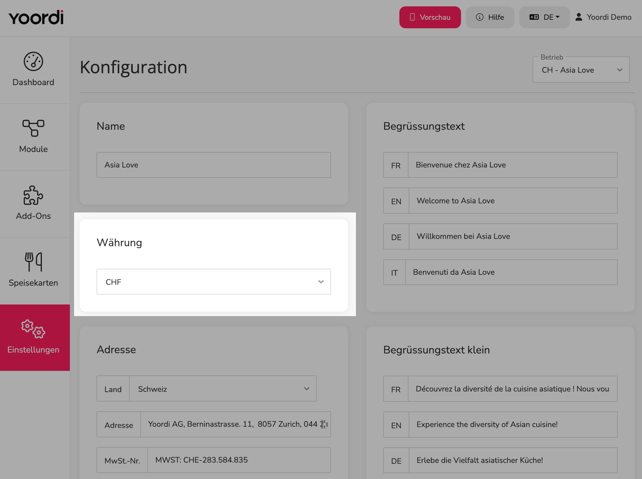Click the Hilfe button

[490, 17]
